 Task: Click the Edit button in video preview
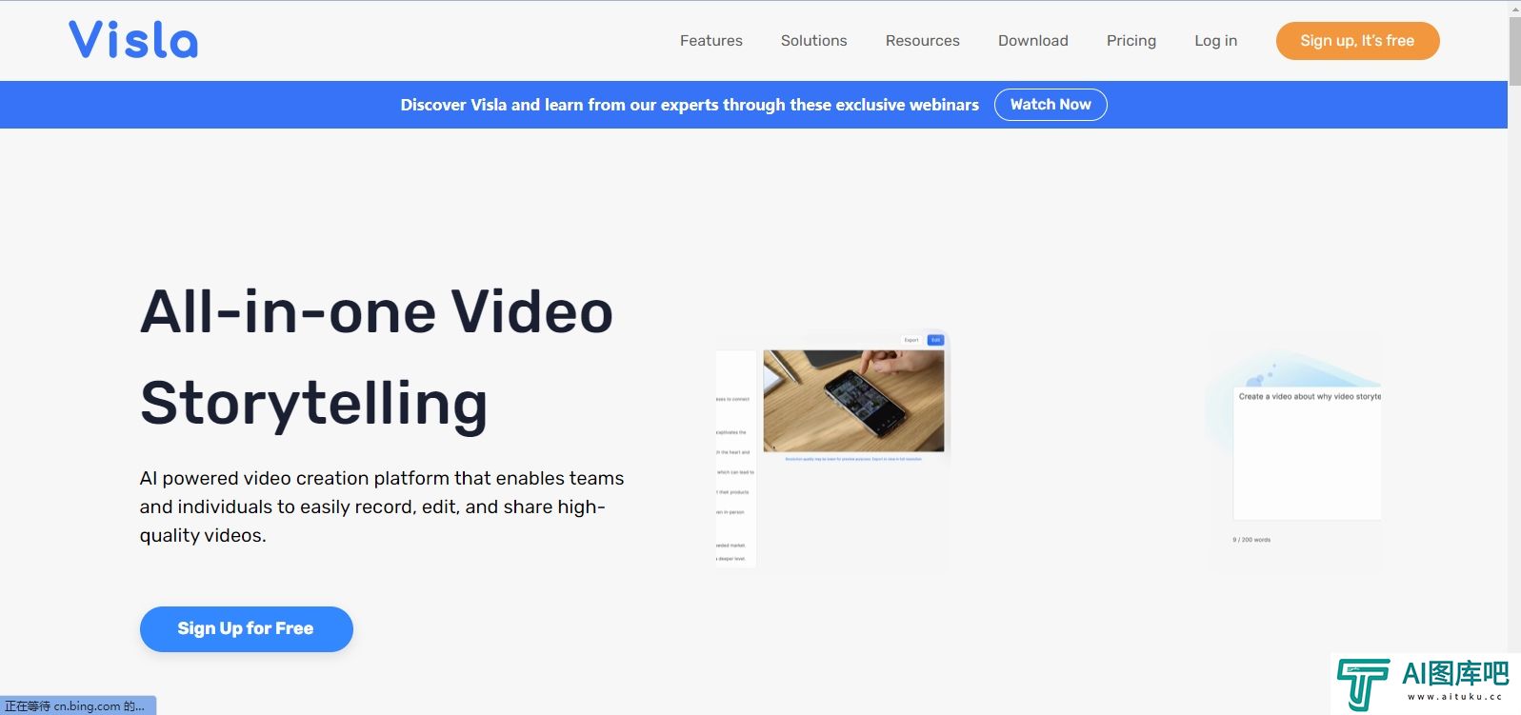click(935, 340)
